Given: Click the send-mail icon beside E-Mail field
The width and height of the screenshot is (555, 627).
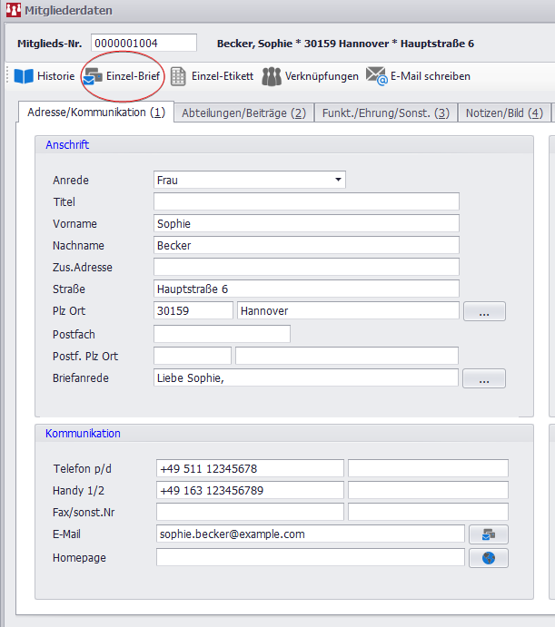Looking at the screenshot, I should [488, 534].
